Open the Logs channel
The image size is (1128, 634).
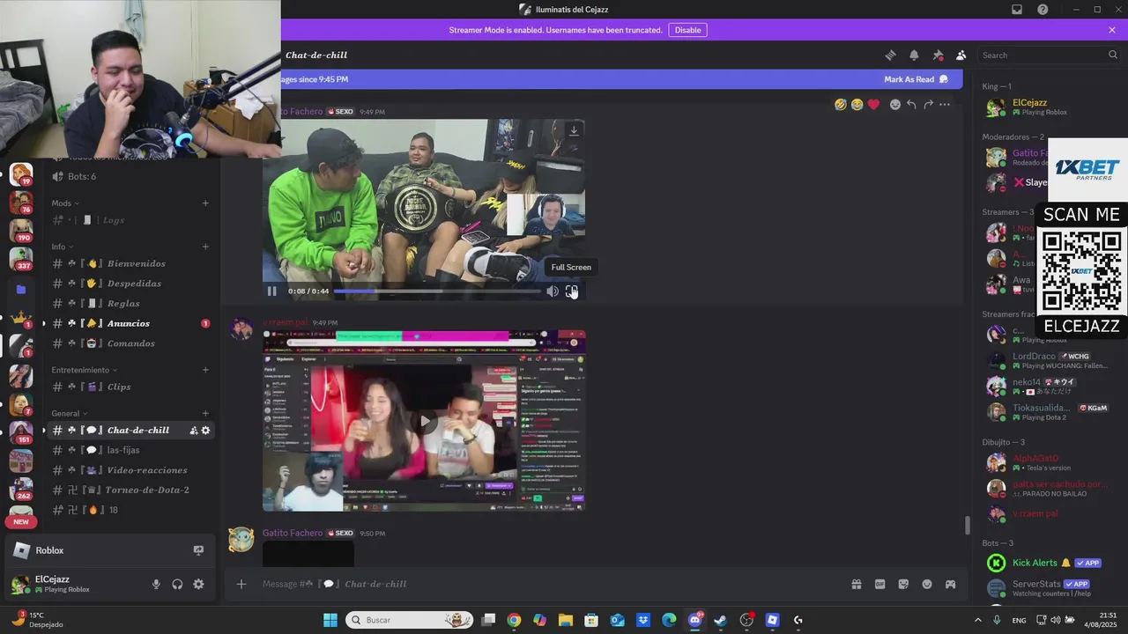130,220
